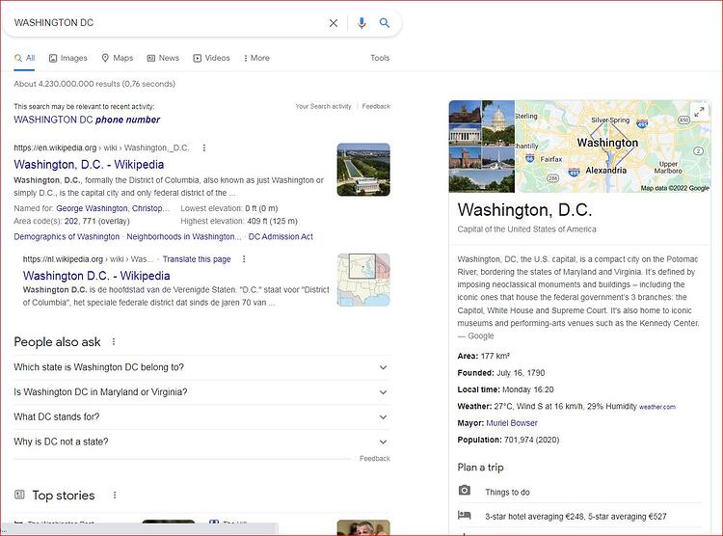Start voice search with microphone icon
The height and width of the screenshot is (536, 723).
361,22
